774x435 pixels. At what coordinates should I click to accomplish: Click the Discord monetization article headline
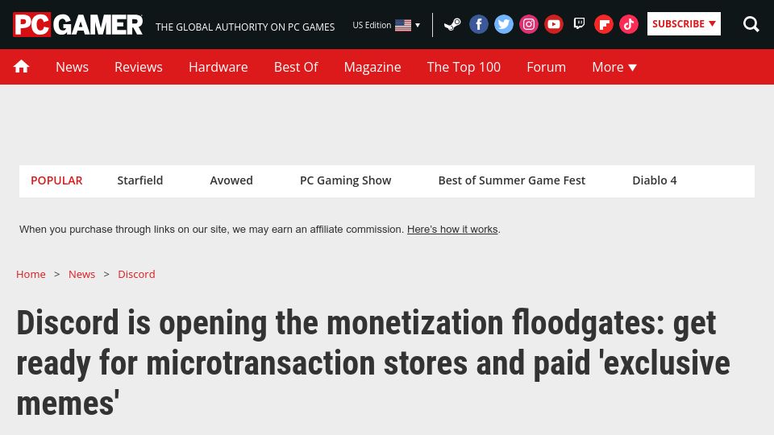(x=373, y=363)
